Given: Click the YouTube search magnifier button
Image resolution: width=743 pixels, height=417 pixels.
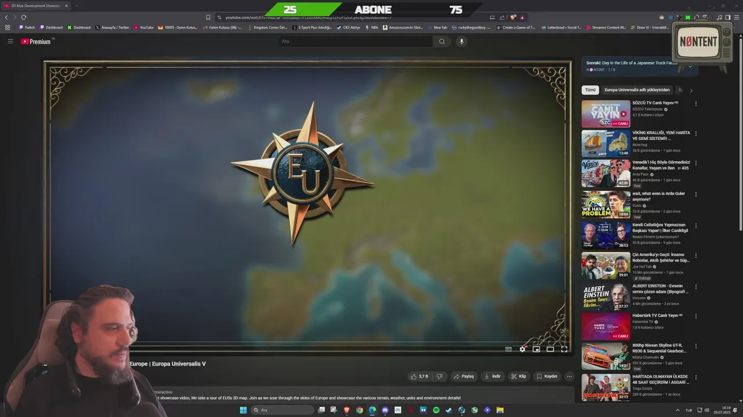Looking at the screenshot, I should (442, 41).
